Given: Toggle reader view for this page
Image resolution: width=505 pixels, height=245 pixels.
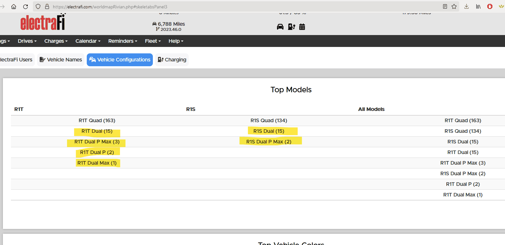Looking at the screenshot, I should click(x=445, y=6).
